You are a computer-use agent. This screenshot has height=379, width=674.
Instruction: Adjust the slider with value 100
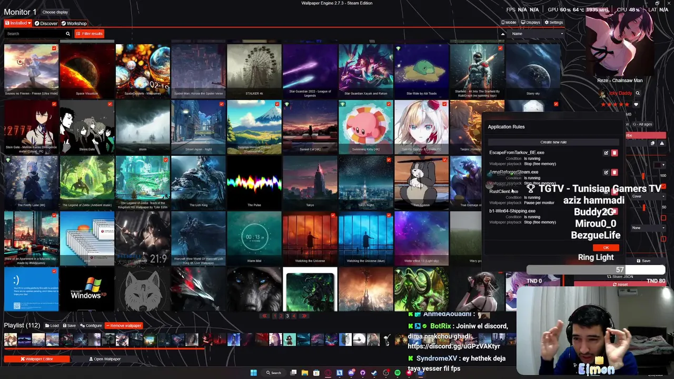point(643,176)
